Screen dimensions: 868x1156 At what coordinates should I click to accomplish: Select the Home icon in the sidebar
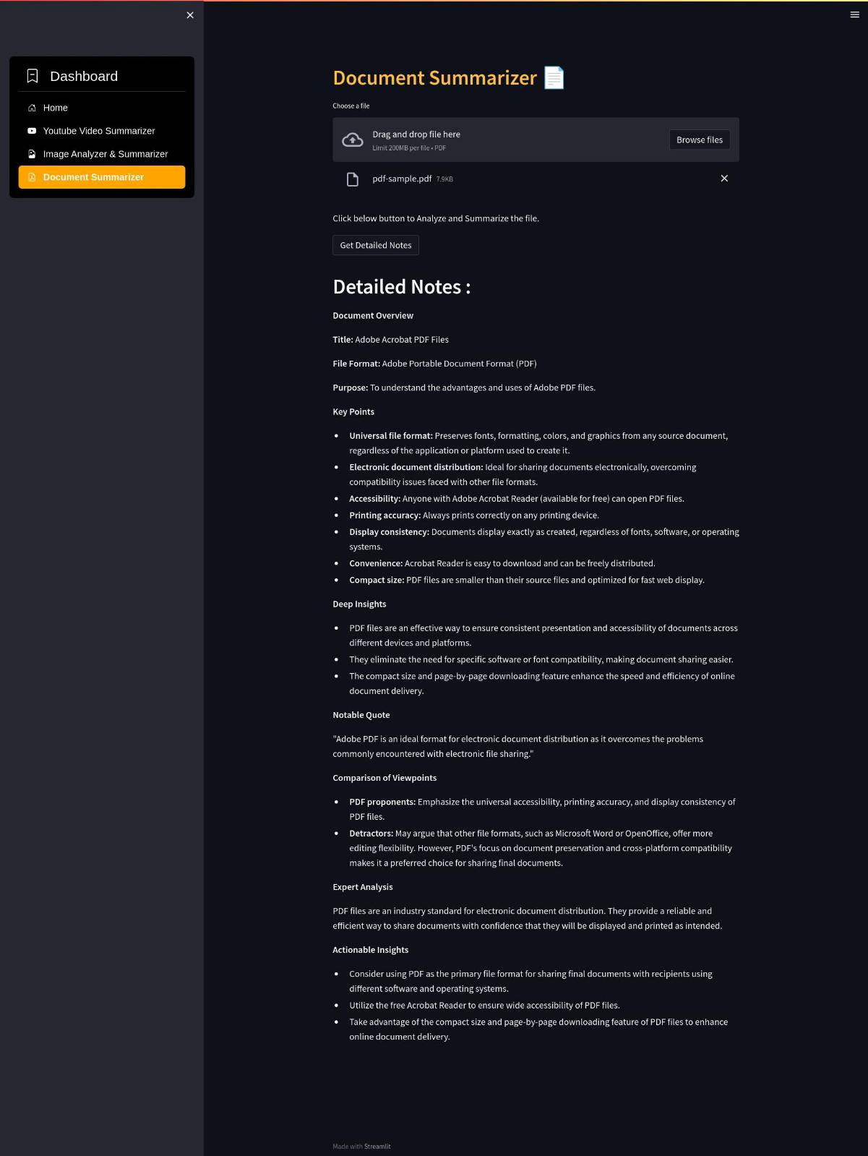point(32,107)
